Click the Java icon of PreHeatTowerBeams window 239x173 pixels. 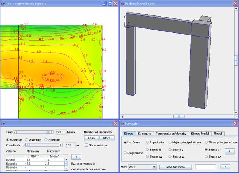pyautogui.click(x=123, y=4)
